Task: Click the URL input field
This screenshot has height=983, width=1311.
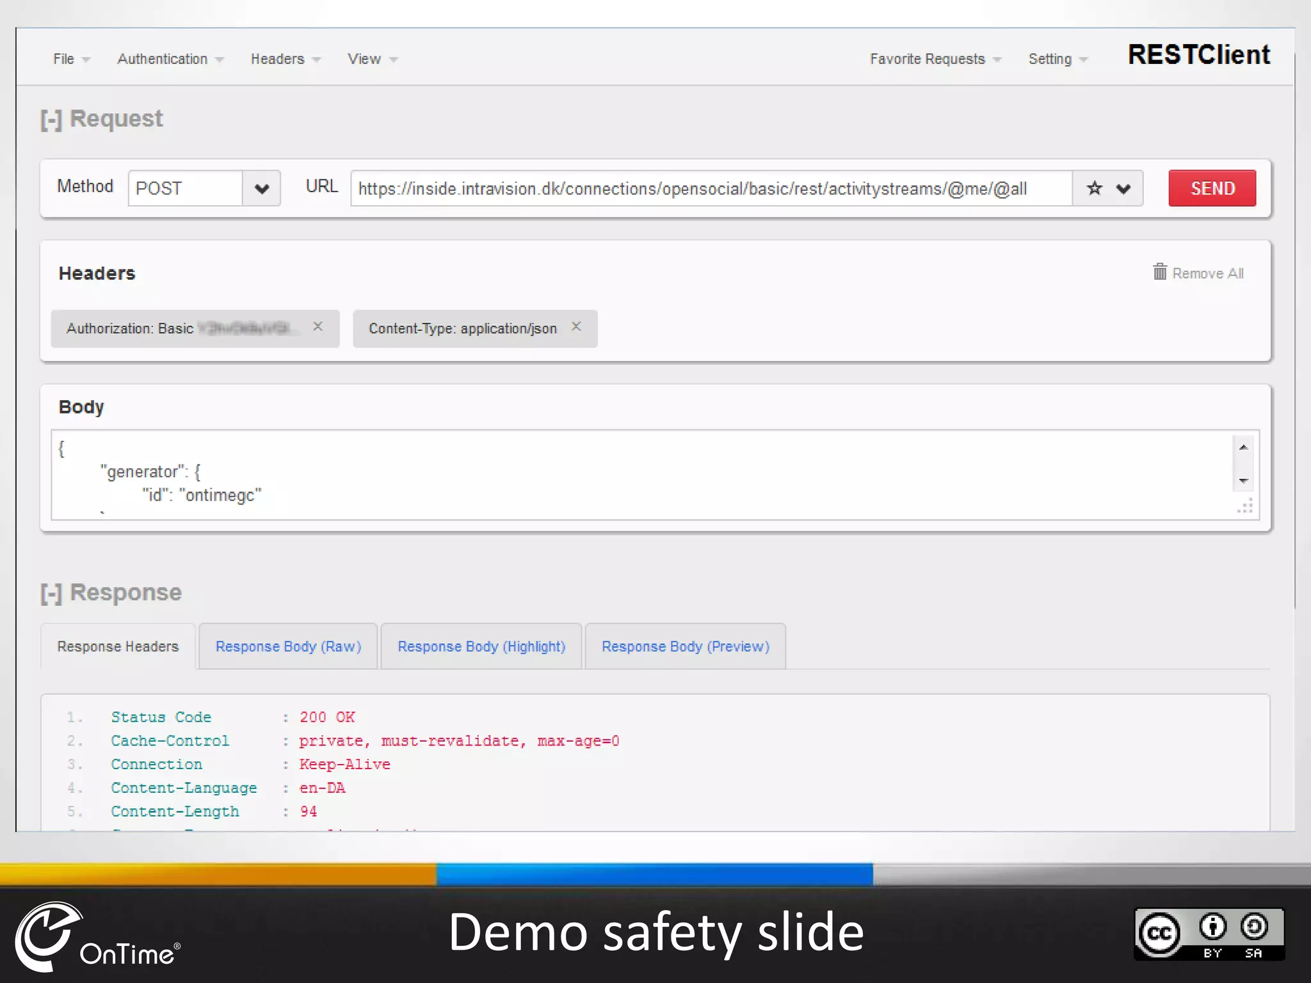Action: 711,188
